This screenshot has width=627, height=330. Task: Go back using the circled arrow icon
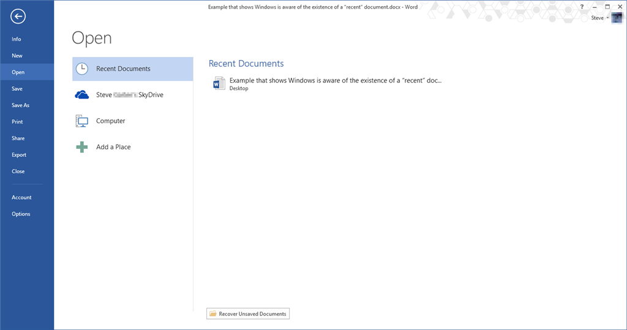[18, 17]
